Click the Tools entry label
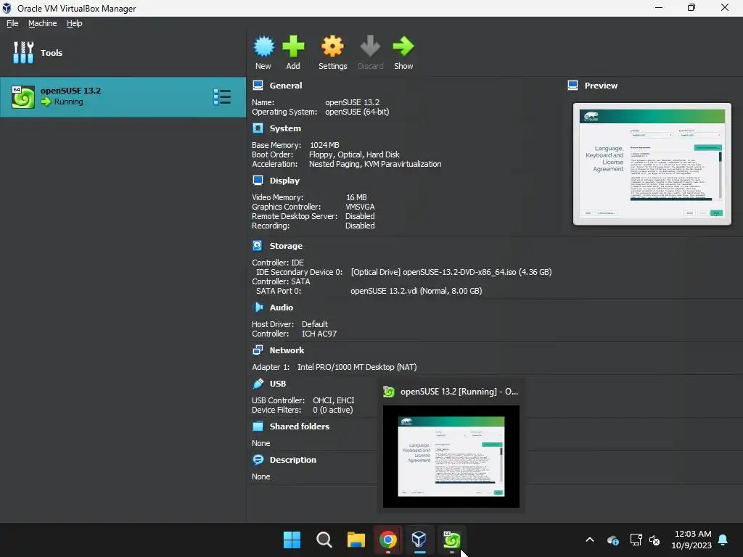Image resolution: width=743 pixels, height=557 pixels. [52, 53]
